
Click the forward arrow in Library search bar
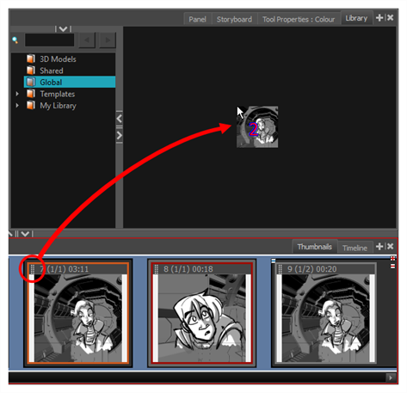(x=108, y=40)
